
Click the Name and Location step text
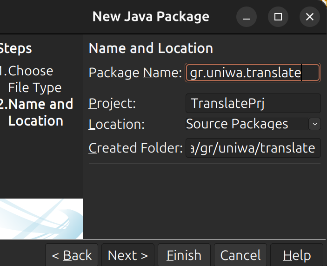coord(36,113)
